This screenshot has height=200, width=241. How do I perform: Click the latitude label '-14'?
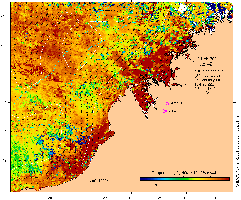click(x=4, y=16)
